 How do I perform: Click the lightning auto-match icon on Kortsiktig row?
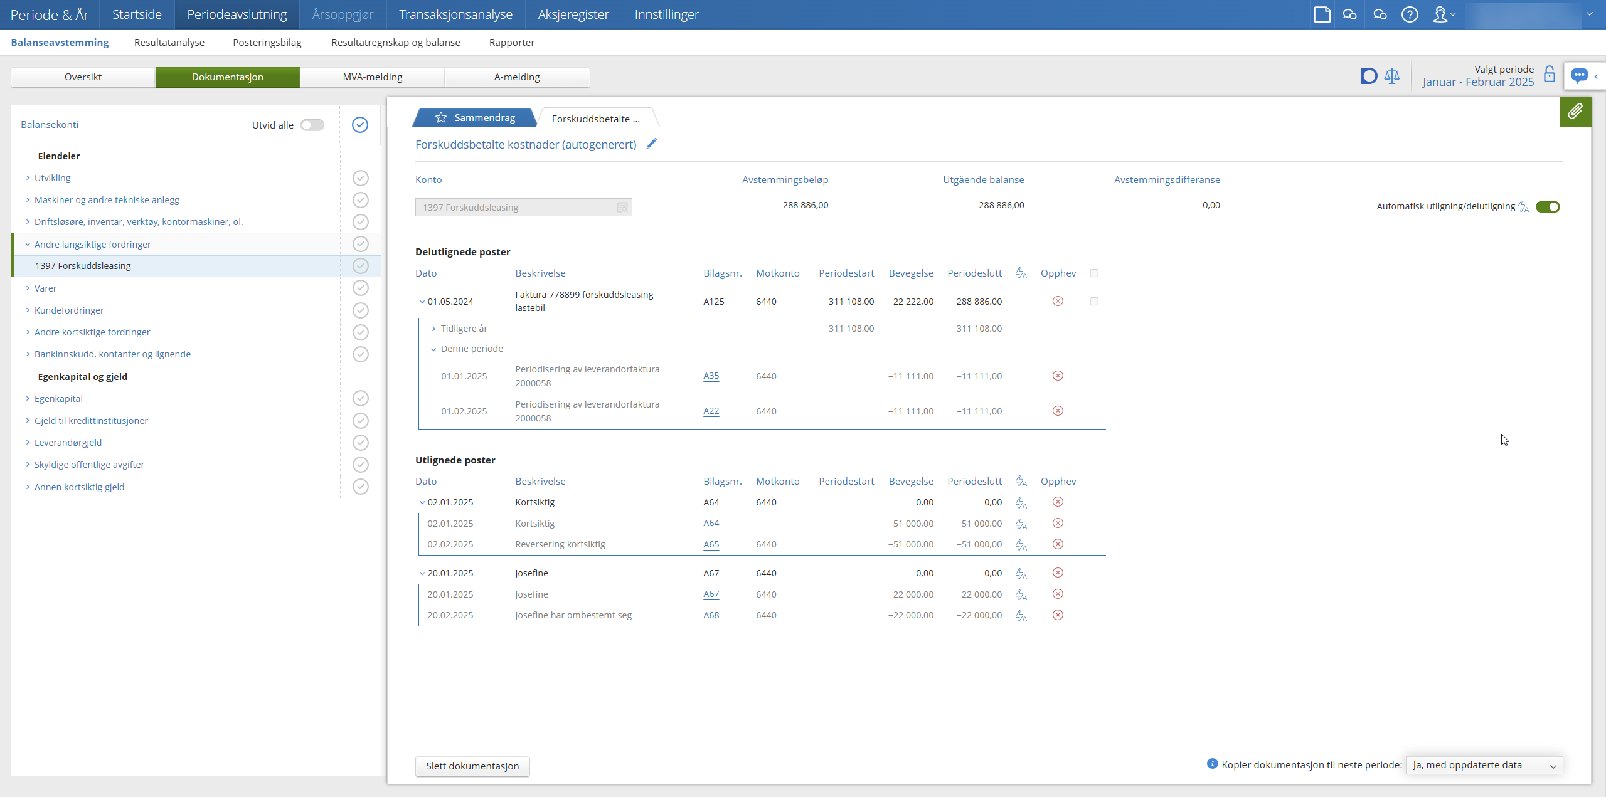[1021, 503]
